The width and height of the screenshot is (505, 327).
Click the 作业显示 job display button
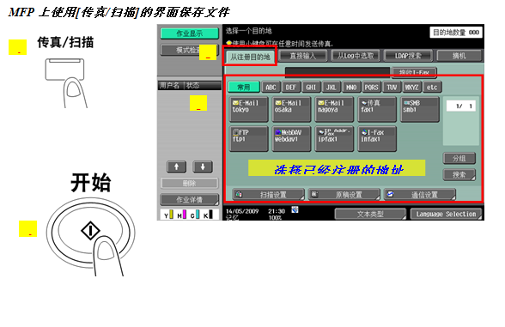pos(190,33)
